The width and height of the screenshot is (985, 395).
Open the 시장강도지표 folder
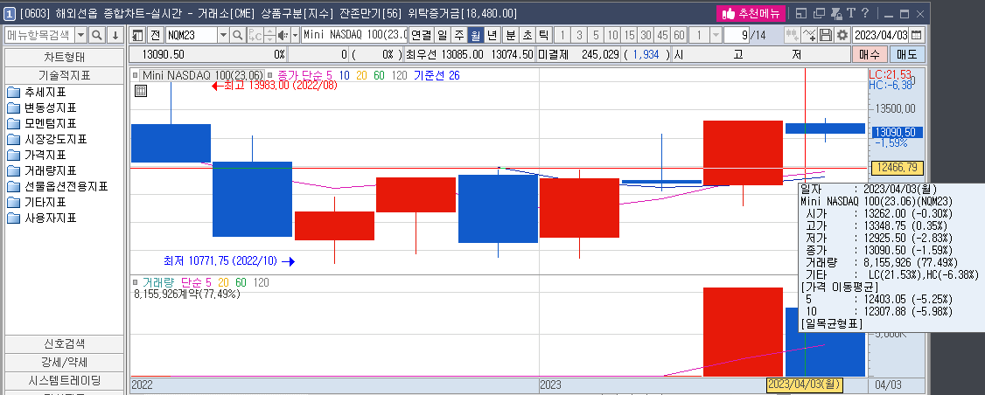pos(47,140)
